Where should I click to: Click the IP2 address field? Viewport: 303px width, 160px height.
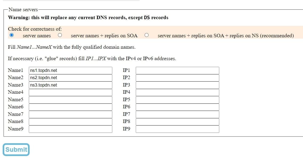177,78
